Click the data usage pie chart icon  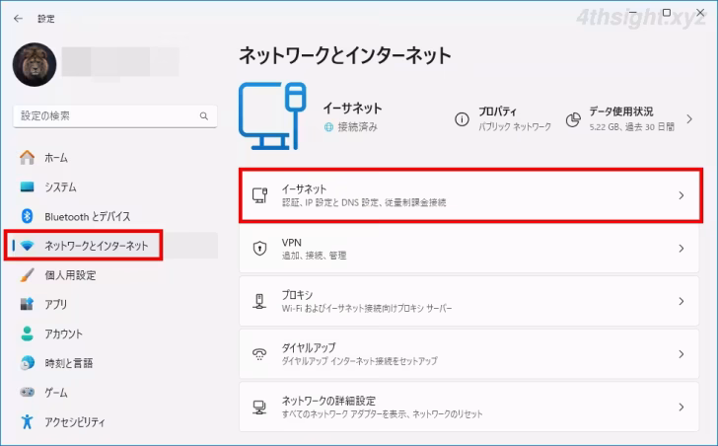click(x=573, y=120)
